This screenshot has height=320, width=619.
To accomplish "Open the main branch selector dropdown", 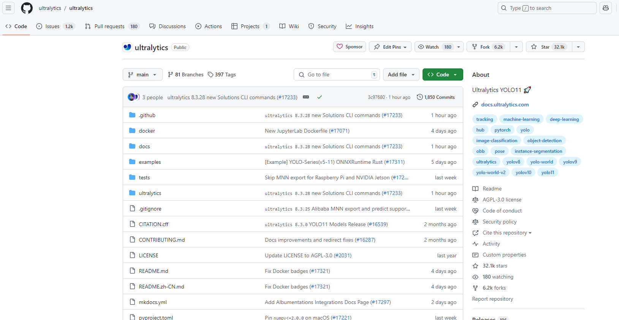I will click(142, 74).
